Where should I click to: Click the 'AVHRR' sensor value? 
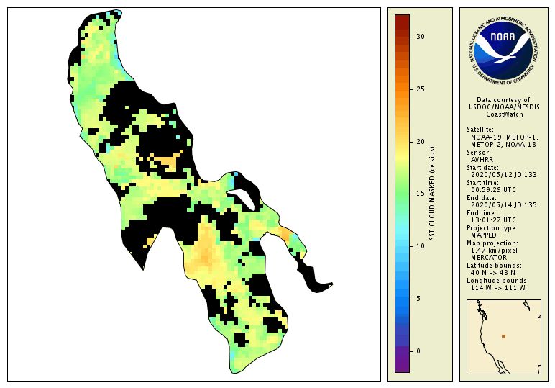[x=482, y=160]
